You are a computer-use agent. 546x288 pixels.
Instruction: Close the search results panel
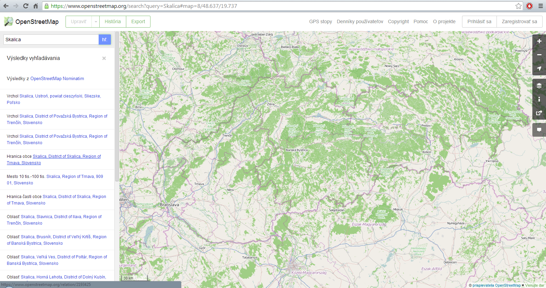tap(104, 58)
